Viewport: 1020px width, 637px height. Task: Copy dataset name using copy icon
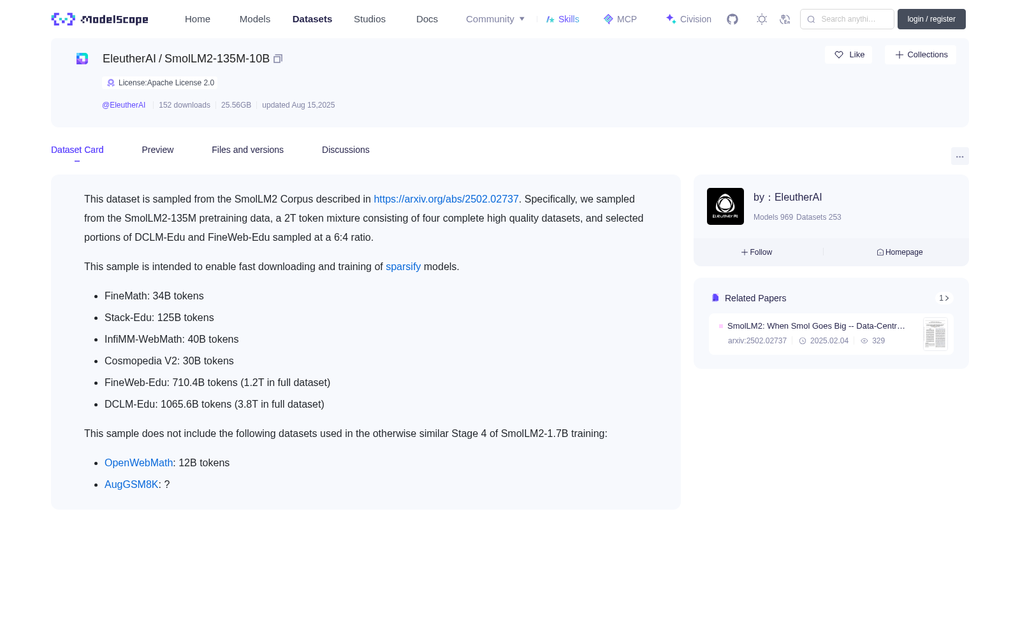coord(278,59)
